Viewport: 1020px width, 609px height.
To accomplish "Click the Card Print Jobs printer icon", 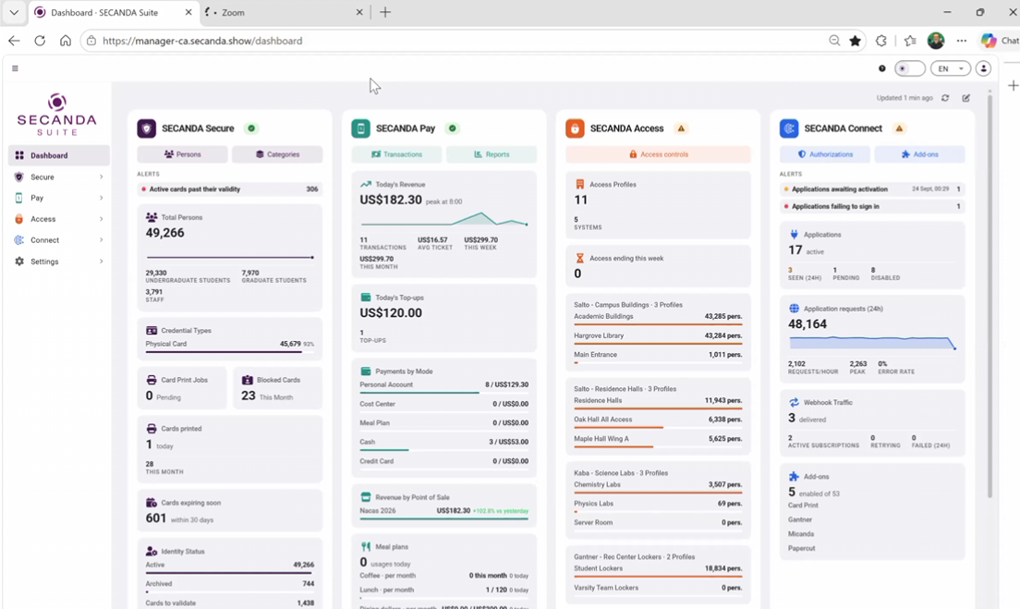I will 152,380.
